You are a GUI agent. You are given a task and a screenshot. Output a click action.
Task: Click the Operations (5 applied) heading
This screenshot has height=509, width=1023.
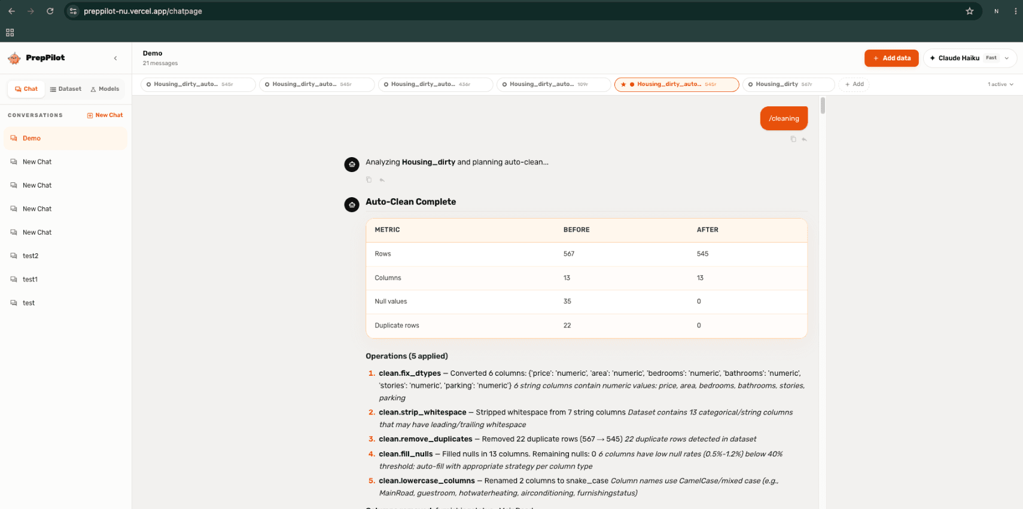407,356
